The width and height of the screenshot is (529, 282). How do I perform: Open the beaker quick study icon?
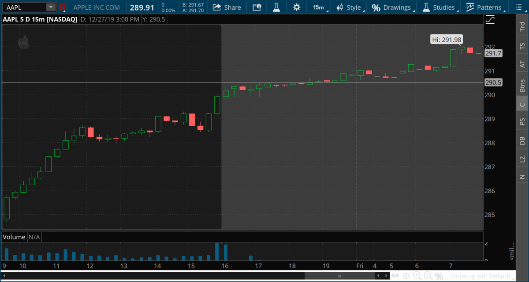(x=276, y=7)
